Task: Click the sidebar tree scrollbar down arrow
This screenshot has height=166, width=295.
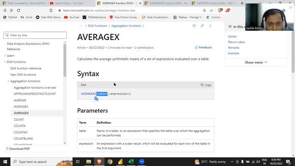Action: tap(65, 143)
